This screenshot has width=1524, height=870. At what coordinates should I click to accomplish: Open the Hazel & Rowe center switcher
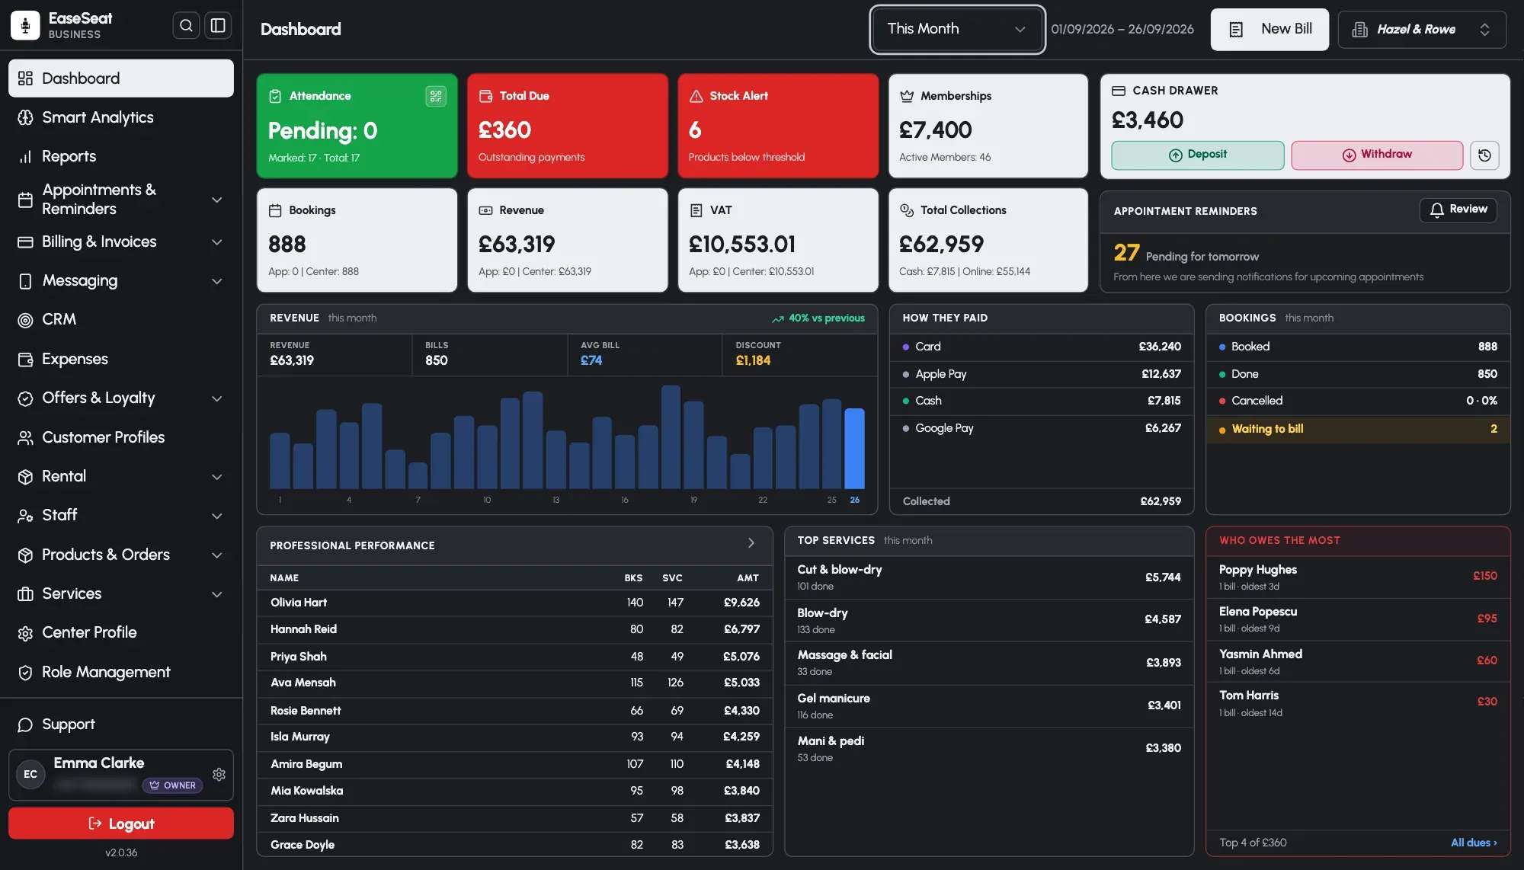tap(1422, 29)
